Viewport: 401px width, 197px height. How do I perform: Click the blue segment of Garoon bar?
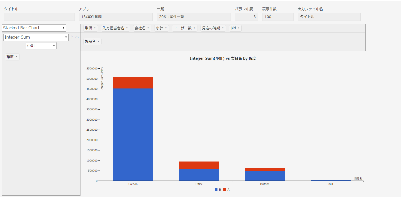[133, 135]
